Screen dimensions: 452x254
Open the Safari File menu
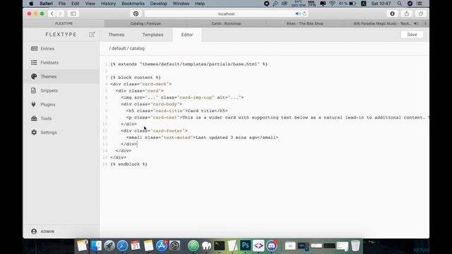tap(62, 4)
